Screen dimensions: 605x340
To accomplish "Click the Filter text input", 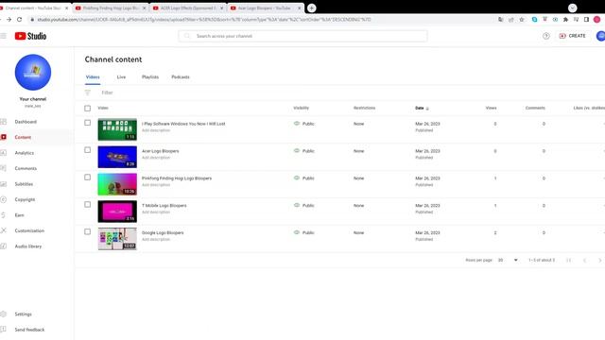I will coord(107,93).
